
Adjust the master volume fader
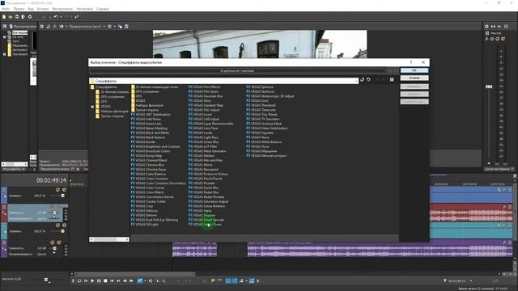pyautogui.click(x=489, y=86)
